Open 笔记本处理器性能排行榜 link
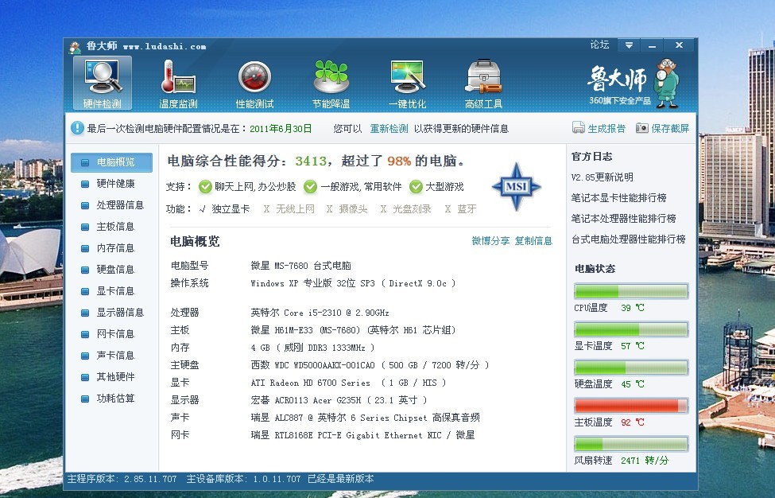The image size is (775, 498). point(624,219)
